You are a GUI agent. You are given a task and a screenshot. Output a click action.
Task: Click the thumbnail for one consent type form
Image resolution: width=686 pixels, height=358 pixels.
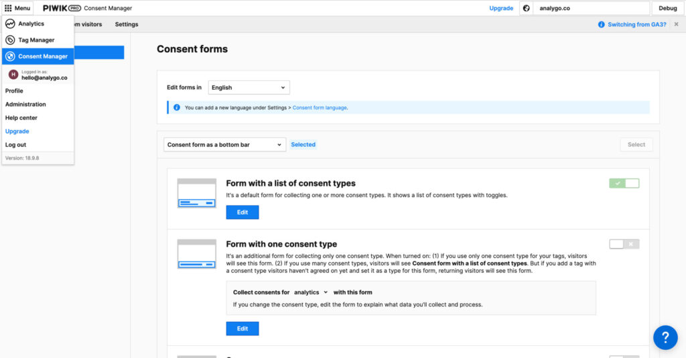click(x=196, y=254)
